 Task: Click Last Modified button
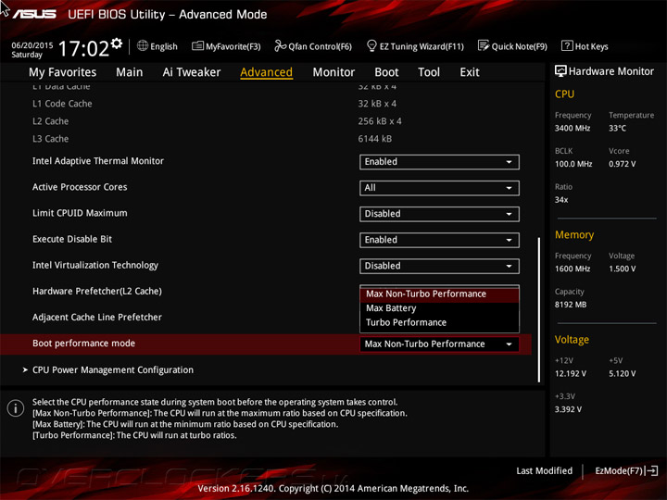point(544,470)
